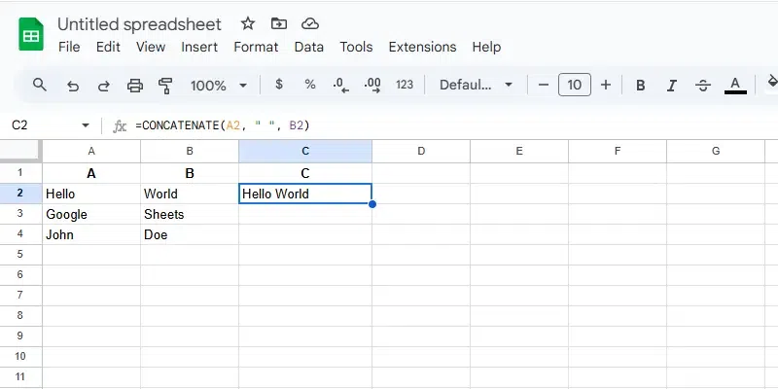The image size is (778, 389).
Task: Click the undo arrow icon
Action: [72, 85]
